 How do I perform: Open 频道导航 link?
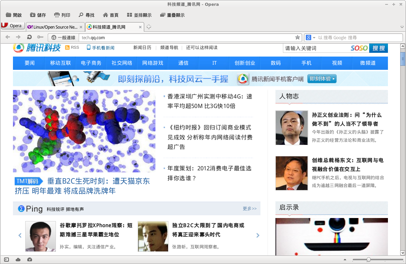tap(169, 48)
